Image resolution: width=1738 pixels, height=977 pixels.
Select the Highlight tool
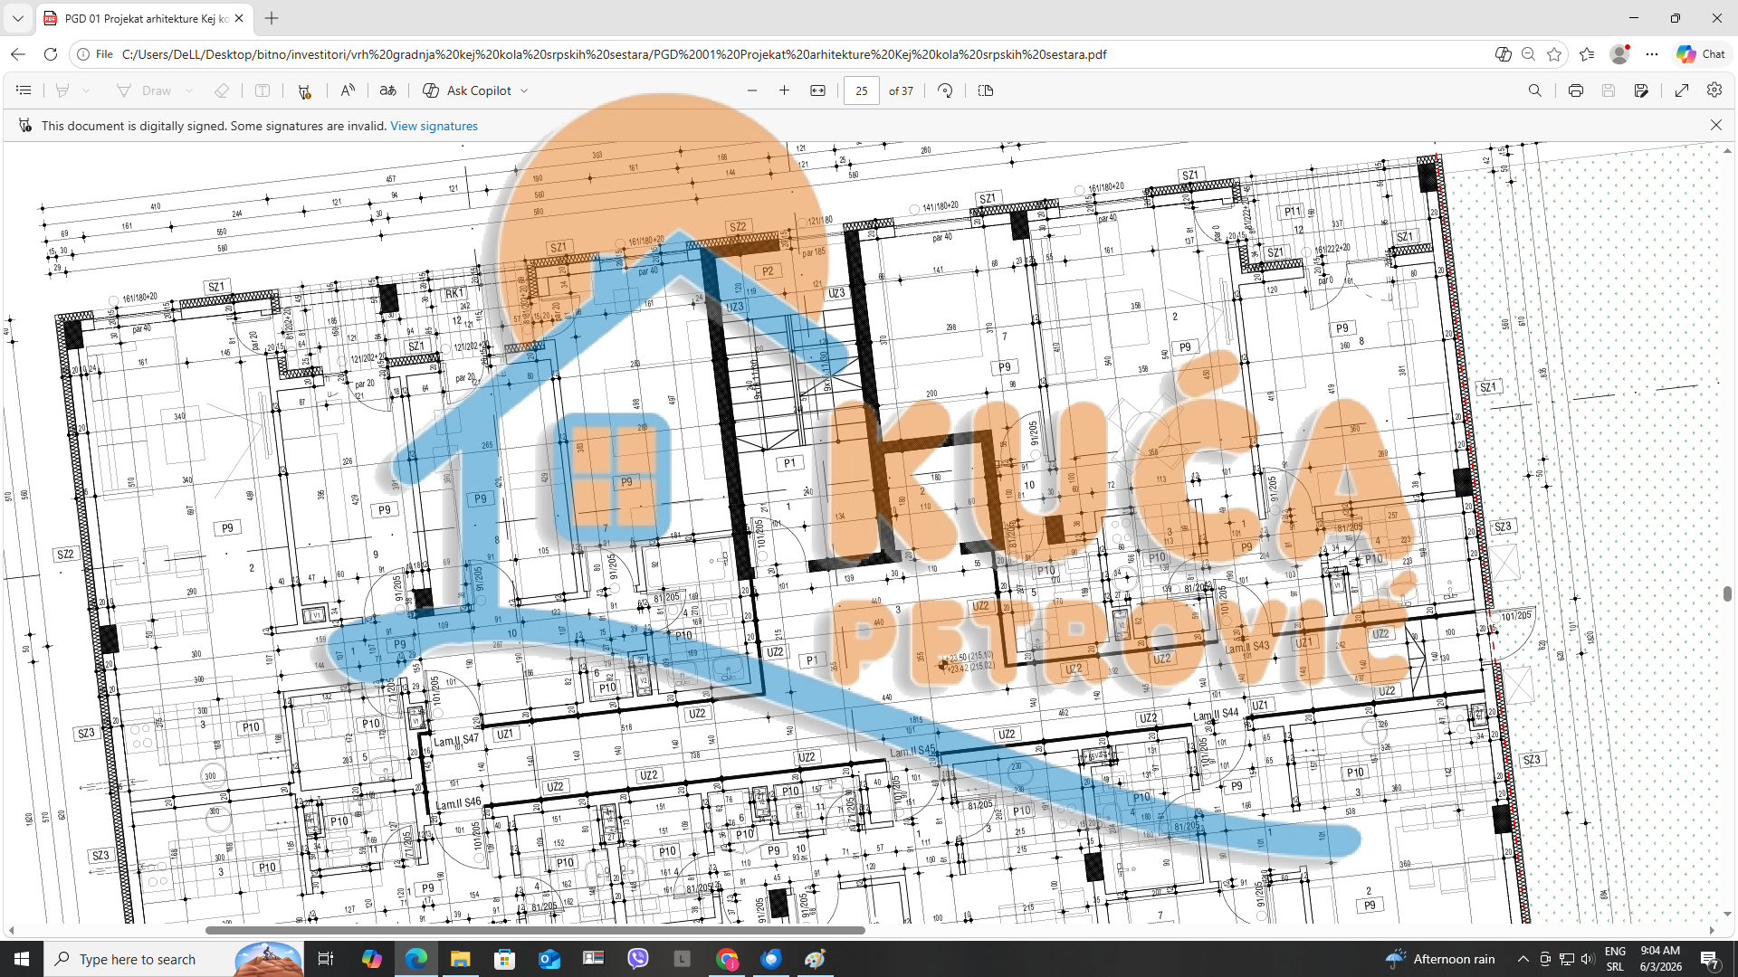point(62,90)
